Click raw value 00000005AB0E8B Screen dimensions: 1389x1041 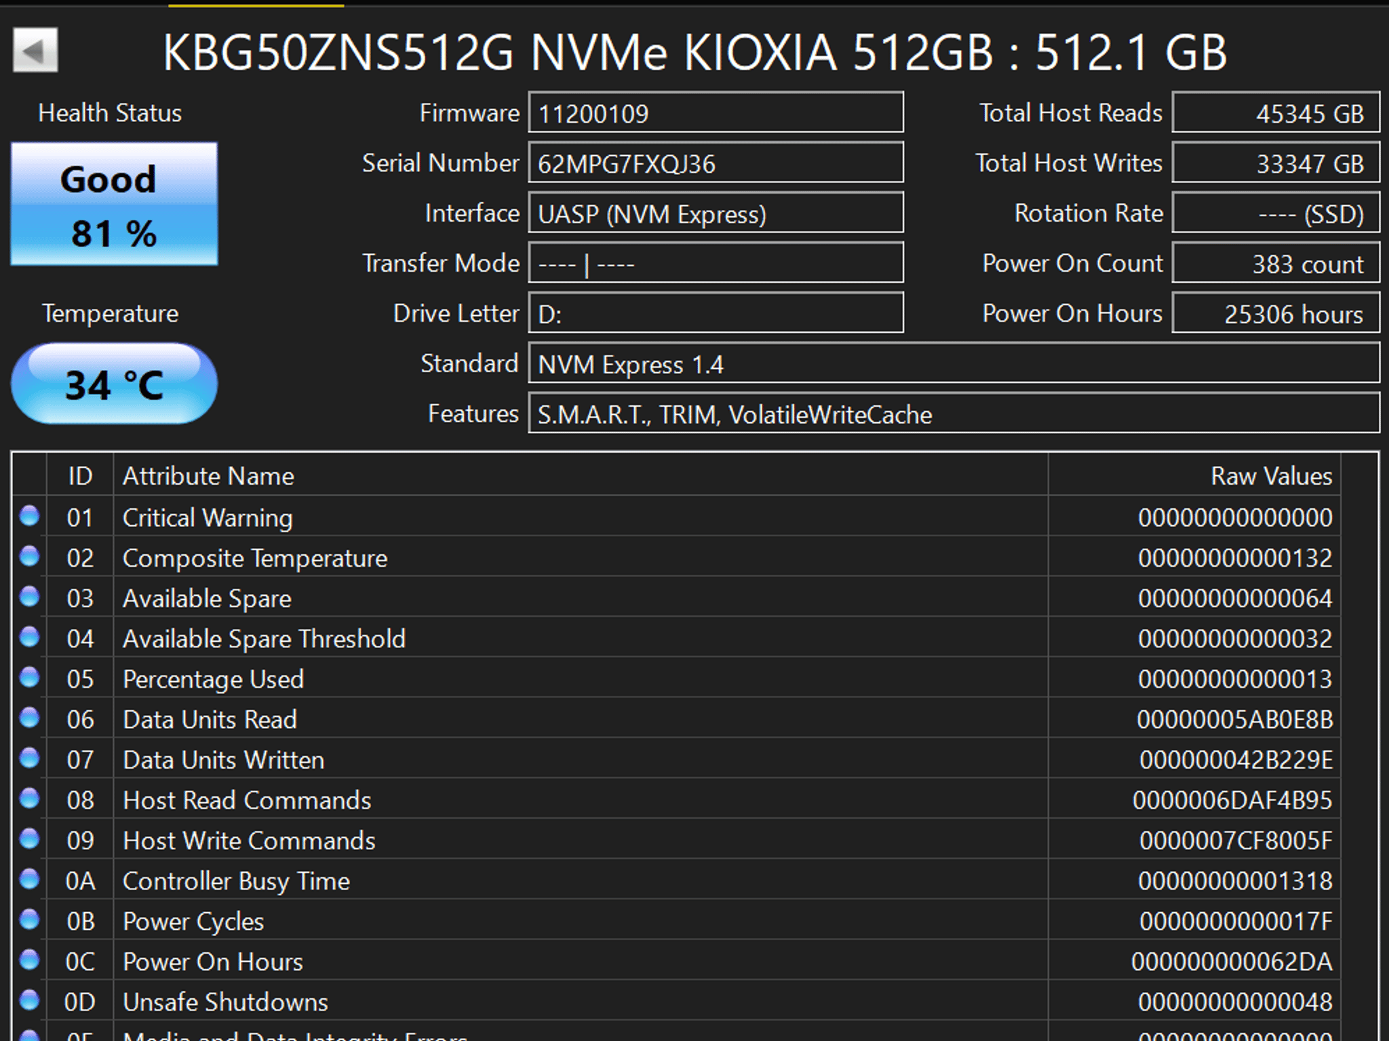(x=1235, y=720)
